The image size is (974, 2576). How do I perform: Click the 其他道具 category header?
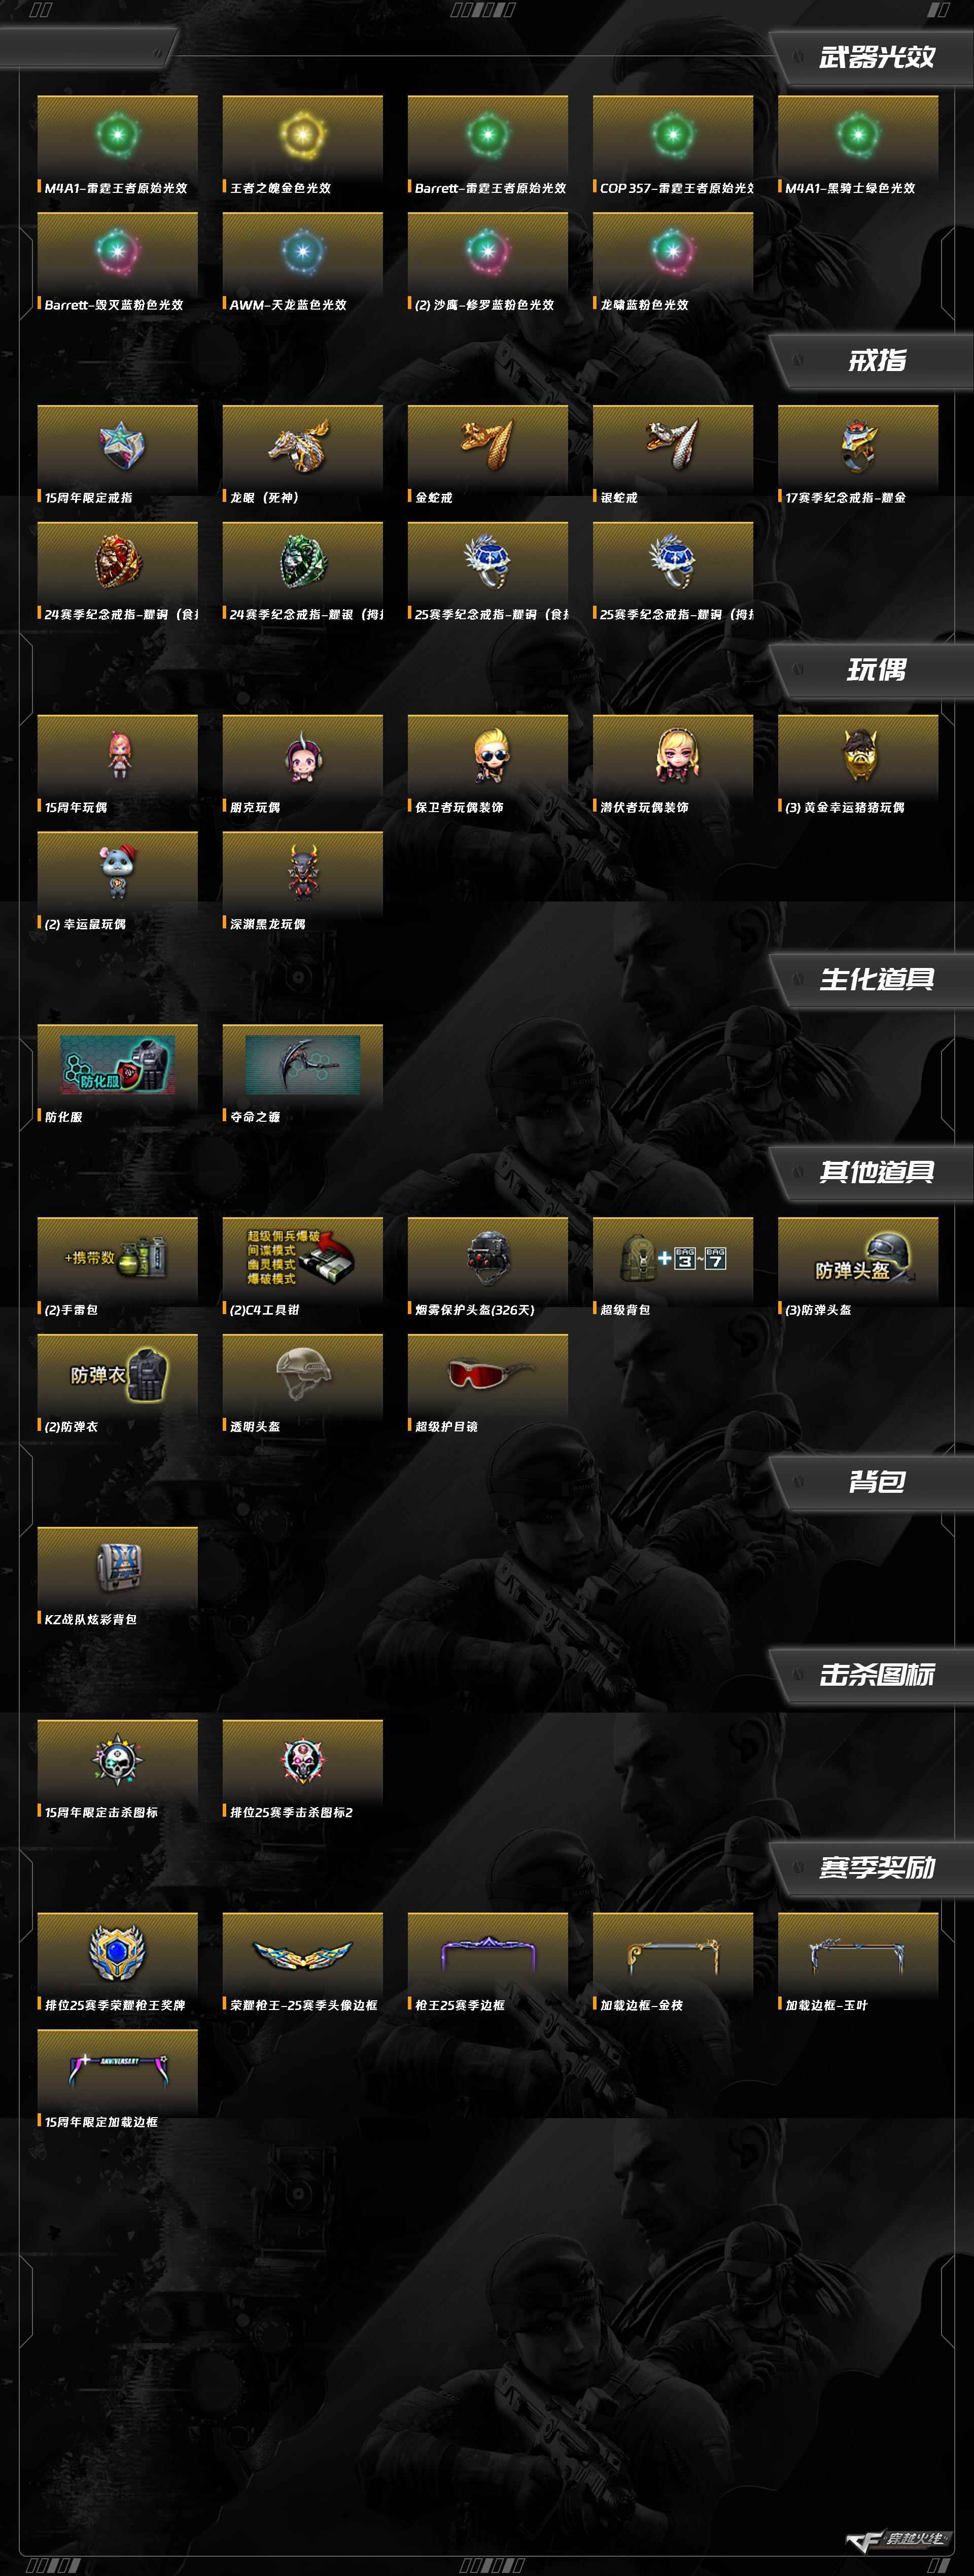click(x=876, y=1172)
